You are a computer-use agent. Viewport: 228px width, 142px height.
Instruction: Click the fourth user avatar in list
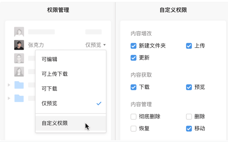pyautogui.click(x=19, y=72)
